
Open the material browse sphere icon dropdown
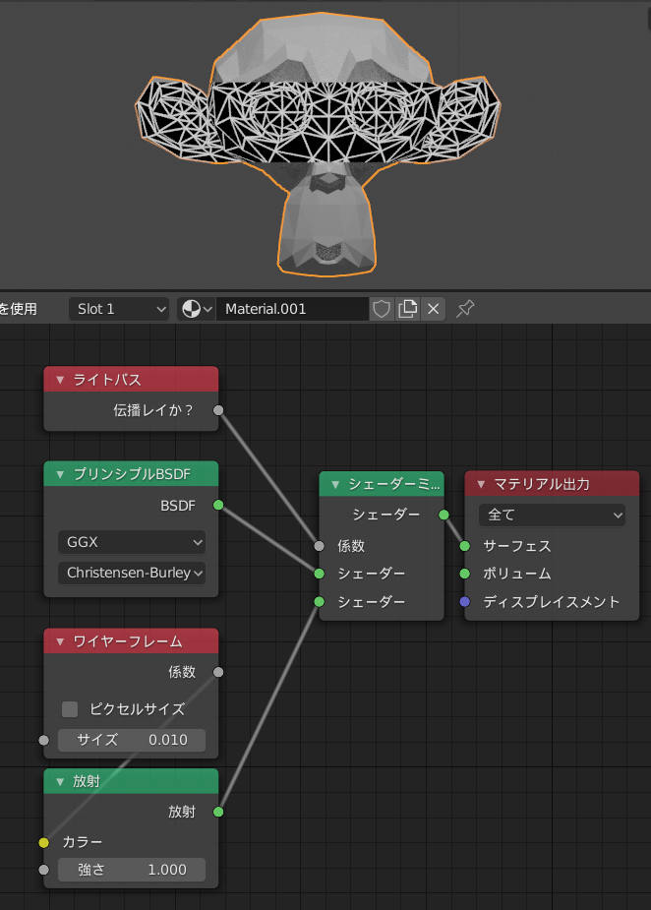[x=197, y=309]
